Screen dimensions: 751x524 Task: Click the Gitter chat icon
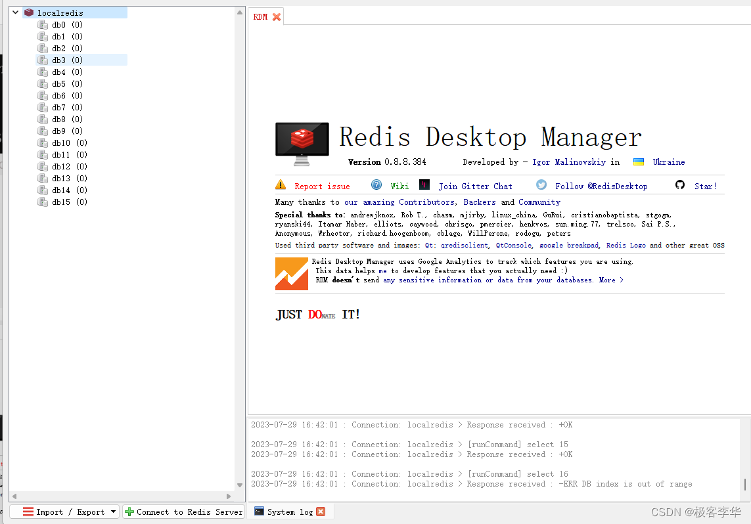click(x=424, y=185)
